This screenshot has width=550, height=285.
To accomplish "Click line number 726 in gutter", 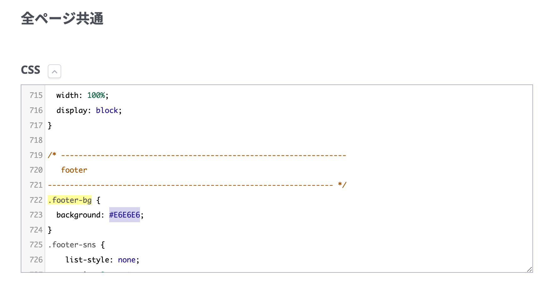I will [36, 260].
